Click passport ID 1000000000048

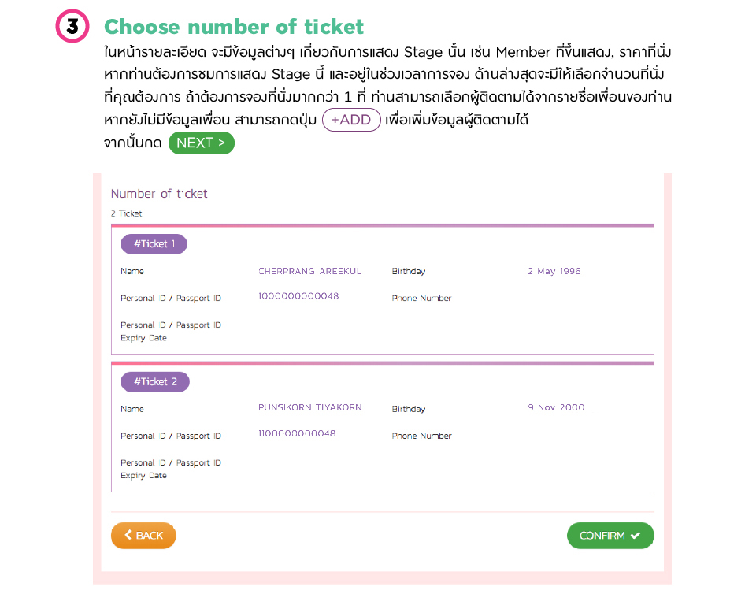coord(298,296)
